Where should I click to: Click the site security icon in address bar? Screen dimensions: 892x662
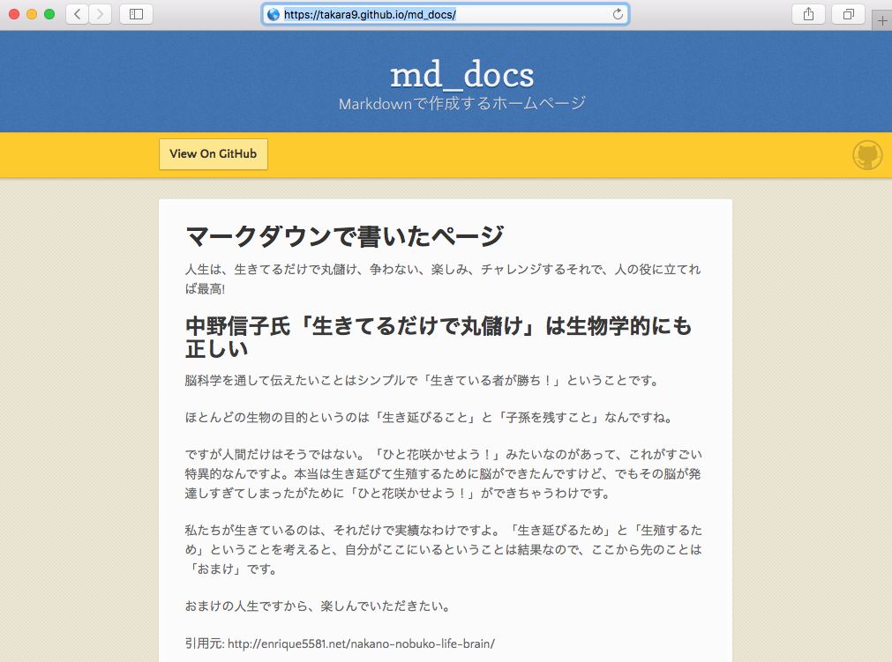coord(273,14)
